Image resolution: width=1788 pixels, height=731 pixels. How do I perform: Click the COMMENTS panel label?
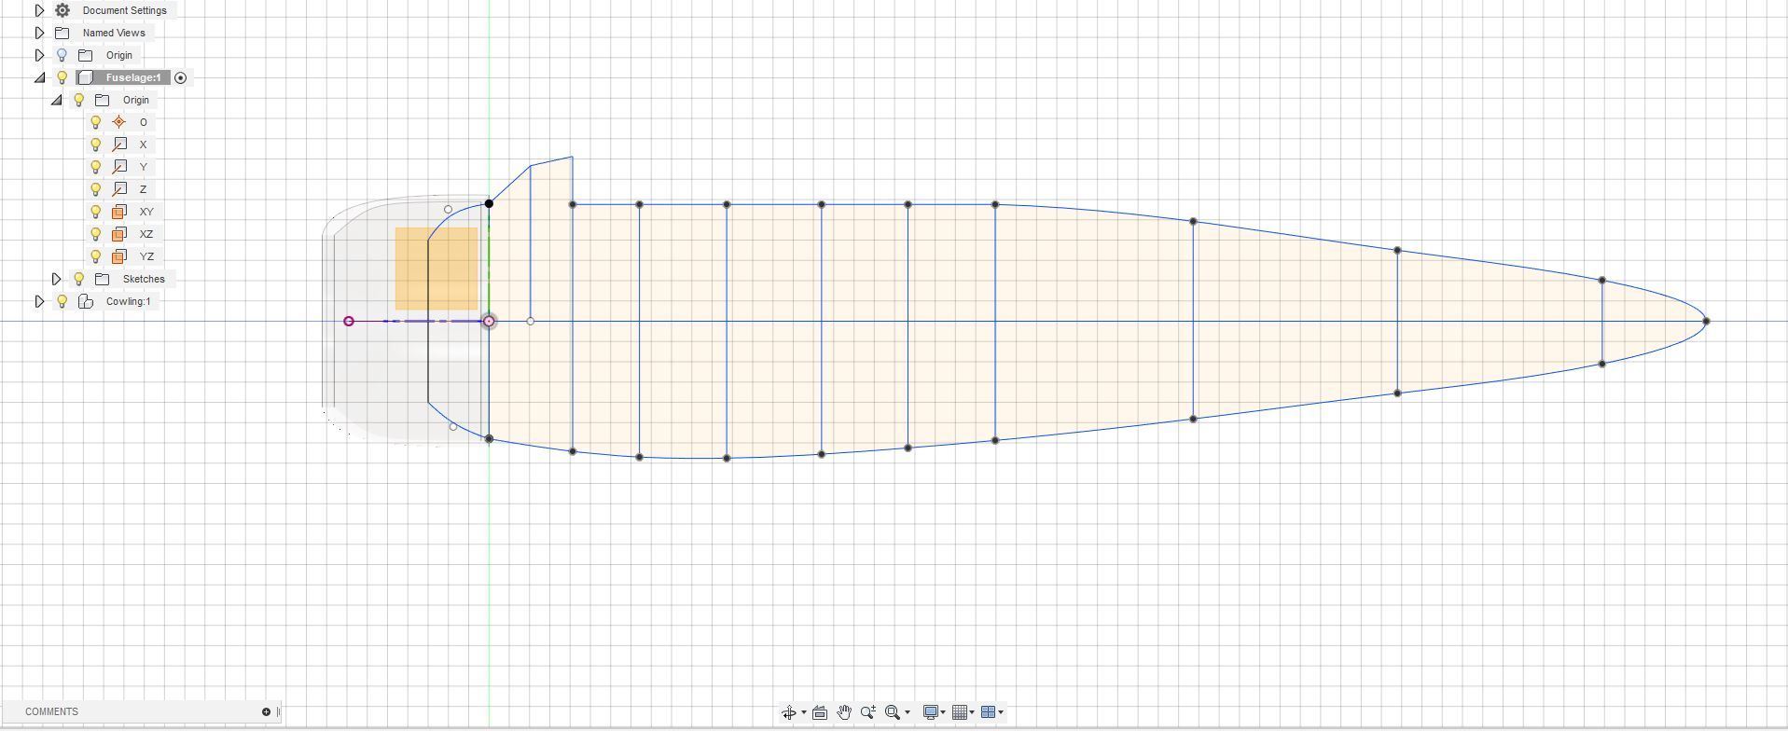52,712
